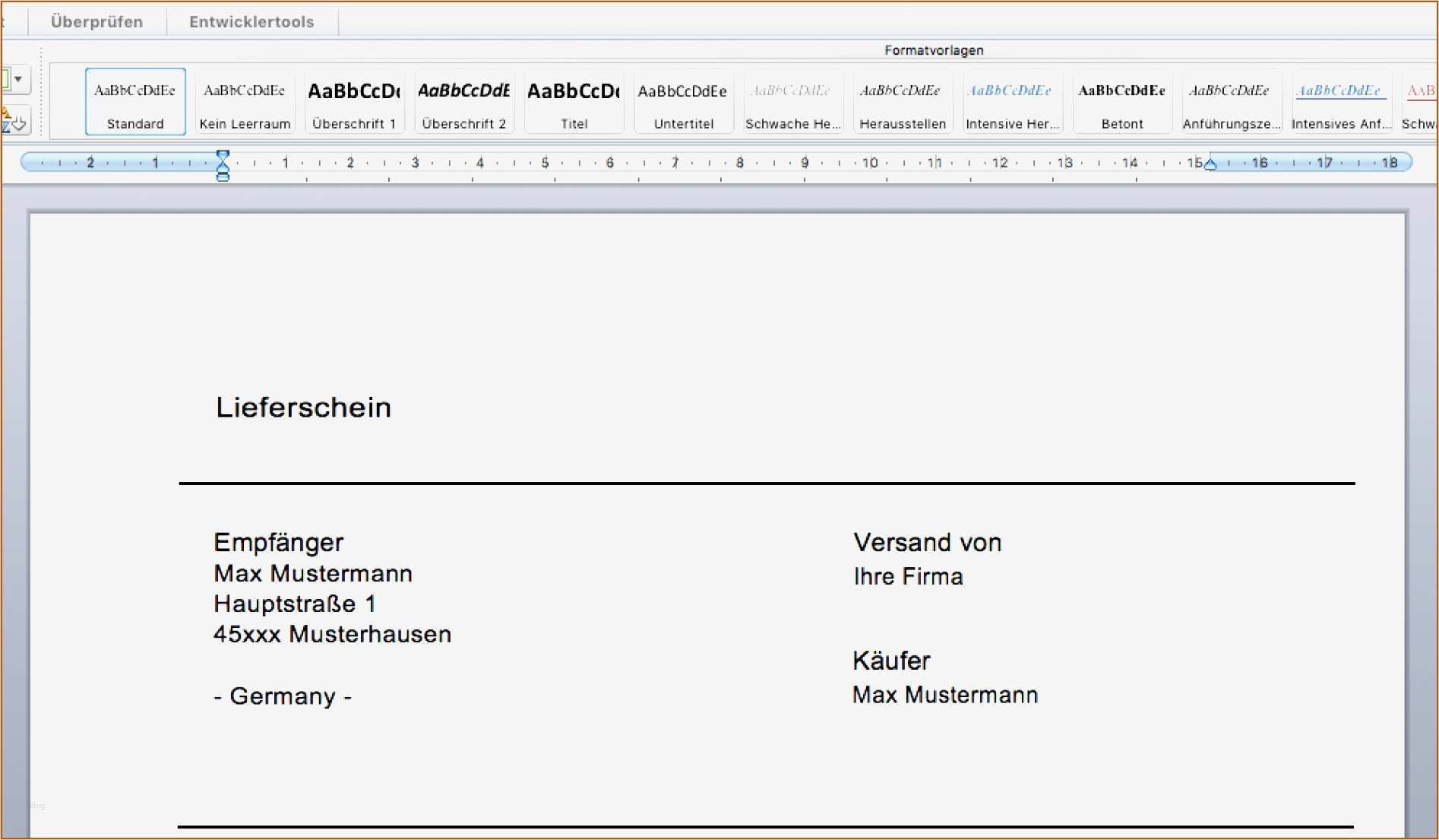Click the Sortieren icon on the left
Viewport: 1439px width, 840px height.
[14, 120]
